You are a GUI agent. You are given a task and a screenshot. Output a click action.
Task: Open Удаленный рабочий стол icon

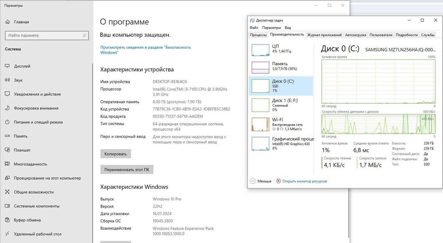(x=8, y=234)
